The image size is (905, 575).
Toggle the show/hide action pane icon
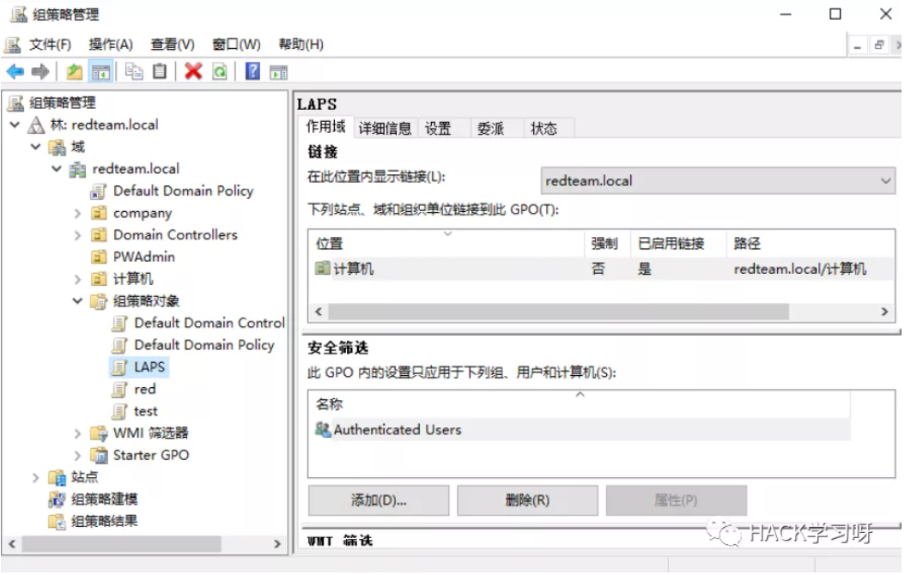tap(278, 72)
